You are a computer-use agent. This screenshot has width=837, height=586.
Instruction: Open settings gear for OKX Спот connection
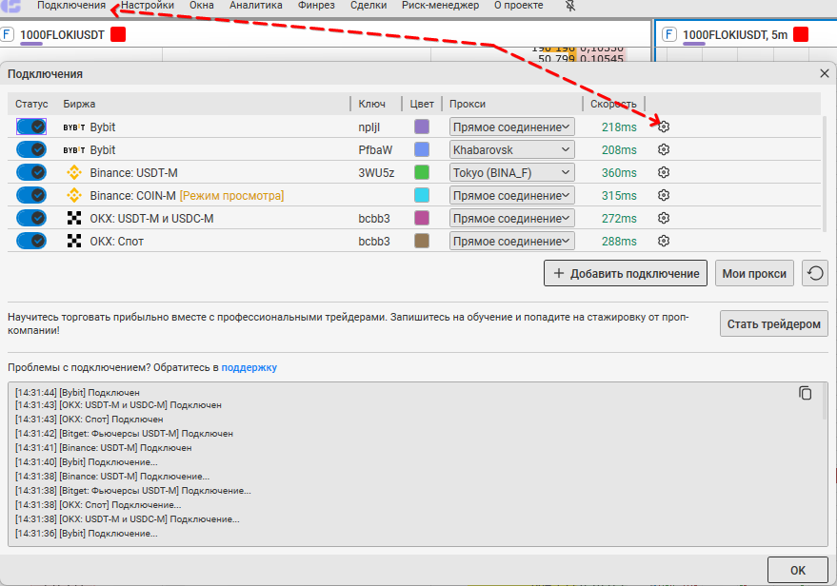tap(664, 241)
